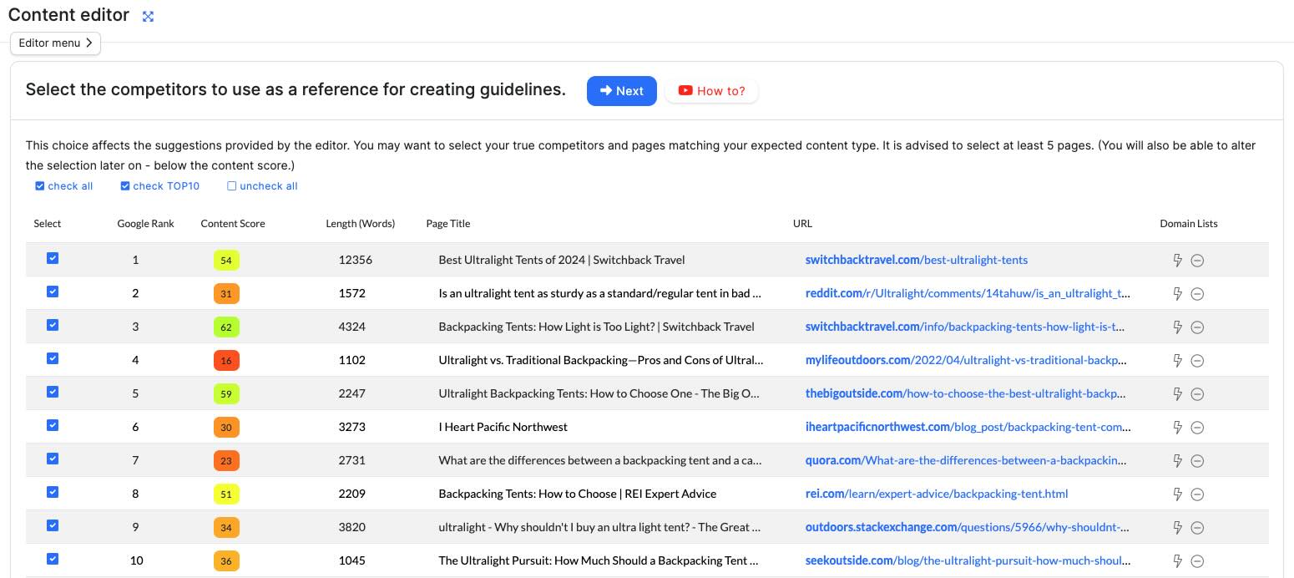Click the content score badge 59
This screenshot has height=578, width=1294.
coord(226,394)
